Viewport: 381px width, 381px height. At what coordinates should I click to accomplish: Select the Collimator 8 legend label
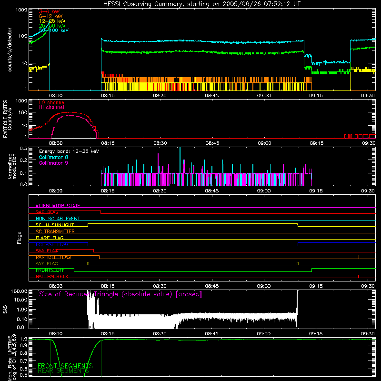(x=53, y=157)
